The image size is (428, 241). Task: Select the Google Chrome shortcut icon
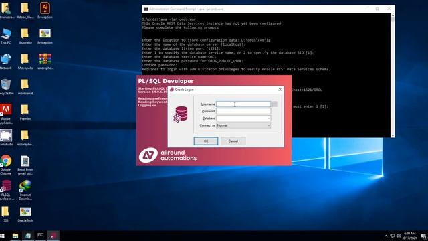pyautogui.click(x=6, y=165)
